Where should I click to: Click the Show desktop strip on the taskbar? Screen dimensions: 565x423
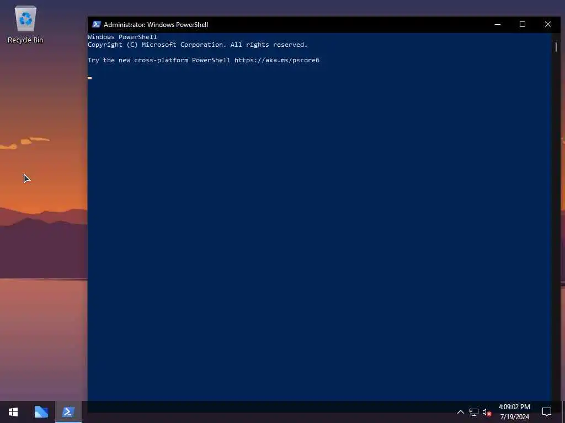point(563,412)
